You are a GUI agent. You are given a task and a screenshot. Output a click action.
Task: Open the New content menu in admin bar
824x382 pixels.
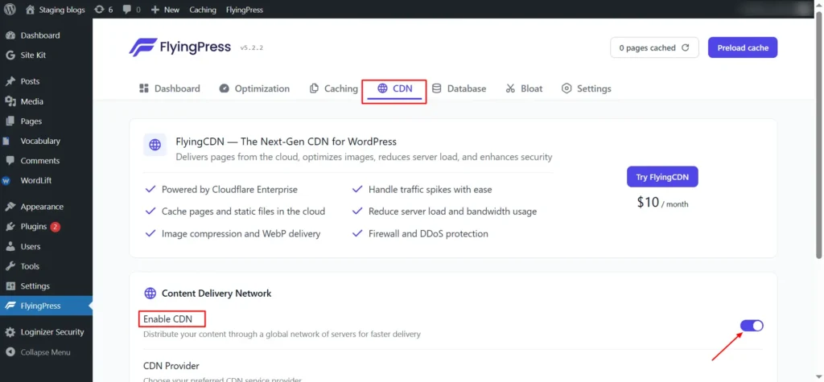(165, 10)
